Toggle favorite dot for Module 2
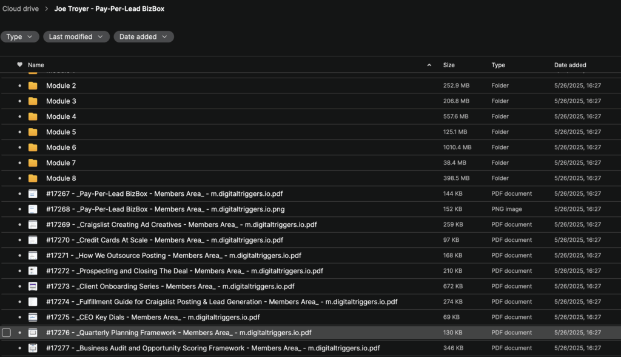This screenshot has width=621, height=357. (x=20, y=85)
